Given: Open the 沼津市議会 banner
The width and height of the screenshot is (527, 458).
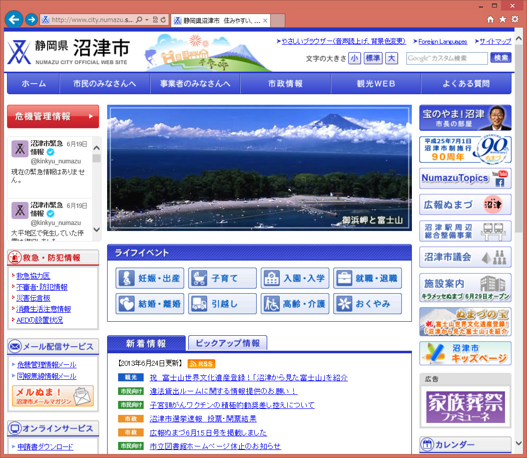Looking at the screenshot, I should (x=465, y=257).
